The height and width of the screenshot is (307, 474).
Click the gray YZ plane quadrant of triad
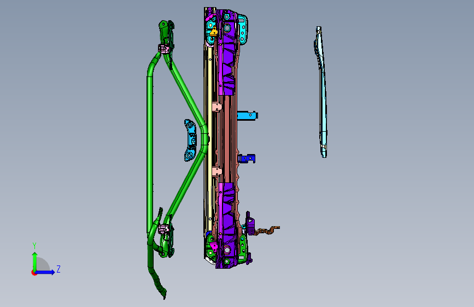click(43, 264)
